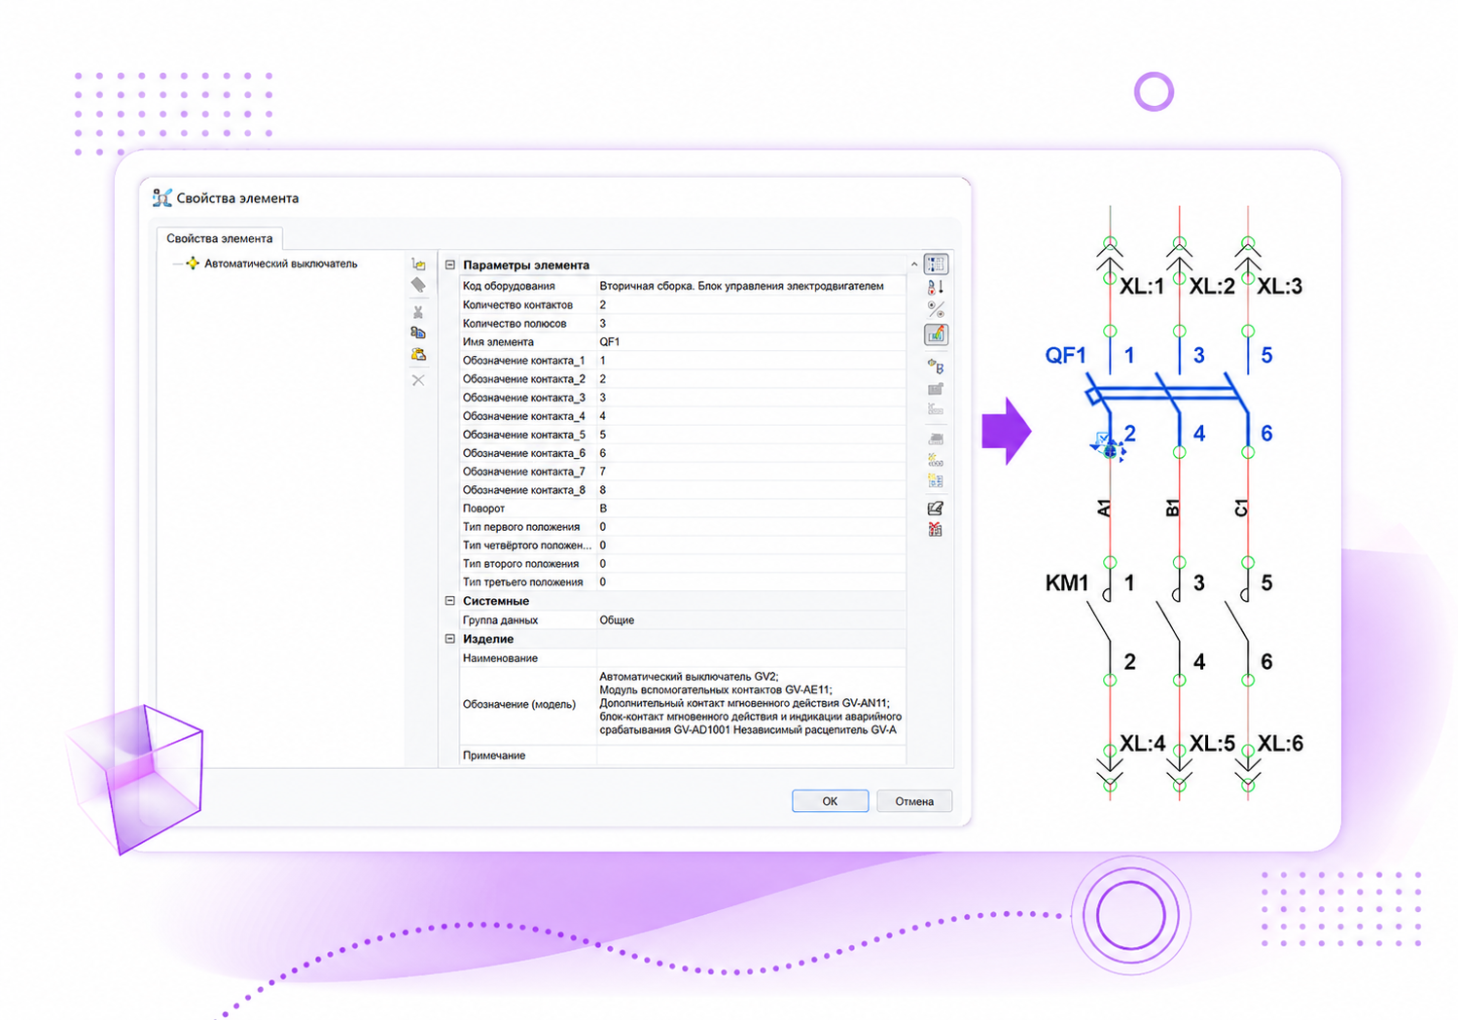The height and width of the screenshot is (1020, 1458).
Task: Click the paste clipboard icon in left toolbar
Action: tap(418, 355)
